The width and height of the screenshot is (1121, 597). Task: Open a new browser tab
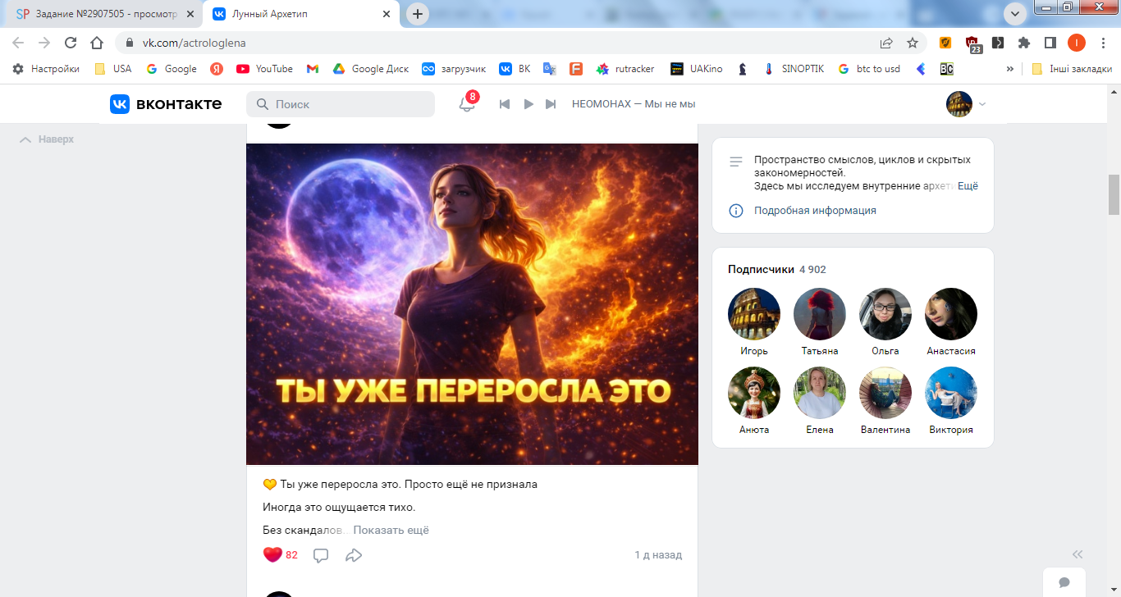tap(418, 14)
